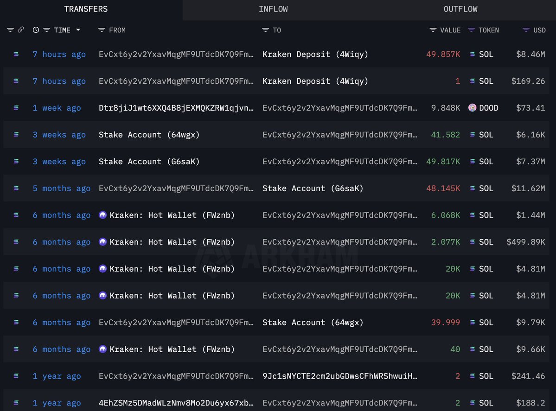Open Stake Account (64wgx) sender link
The height and width of the screenshot is (411, 556).
(x=149, y=135)
